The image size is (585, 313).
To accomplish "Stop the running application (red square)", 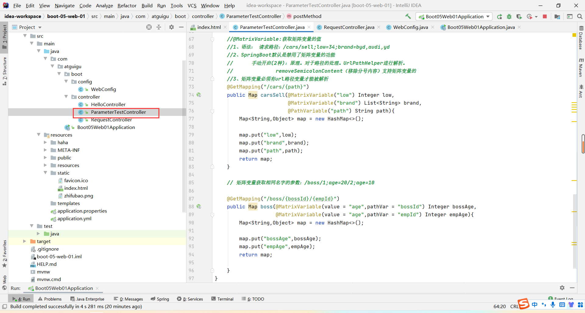I will 545,17.
